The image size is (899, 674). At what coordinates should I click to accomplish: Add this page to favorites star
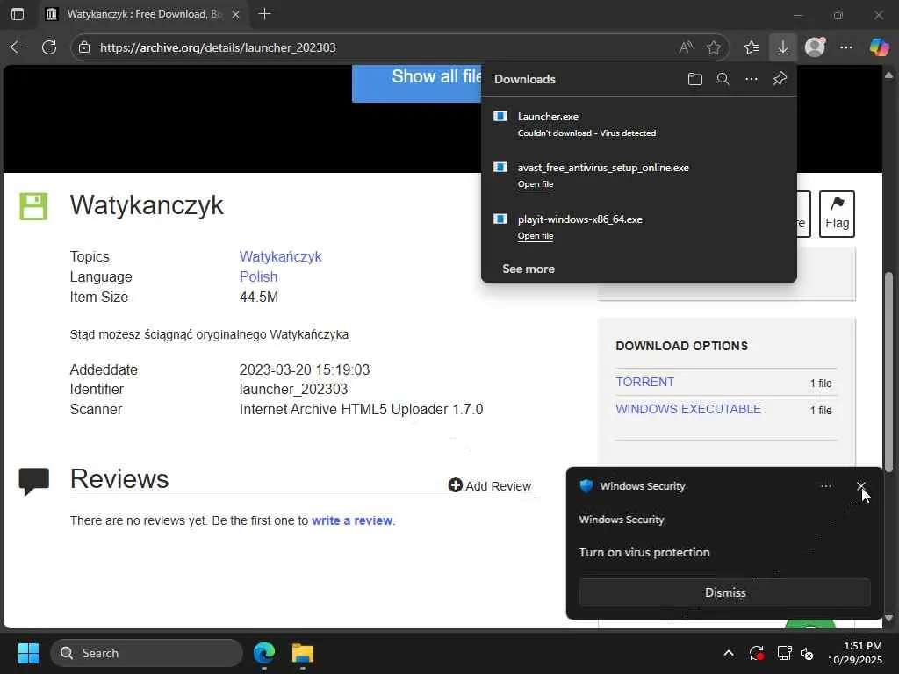coord(713,47)
